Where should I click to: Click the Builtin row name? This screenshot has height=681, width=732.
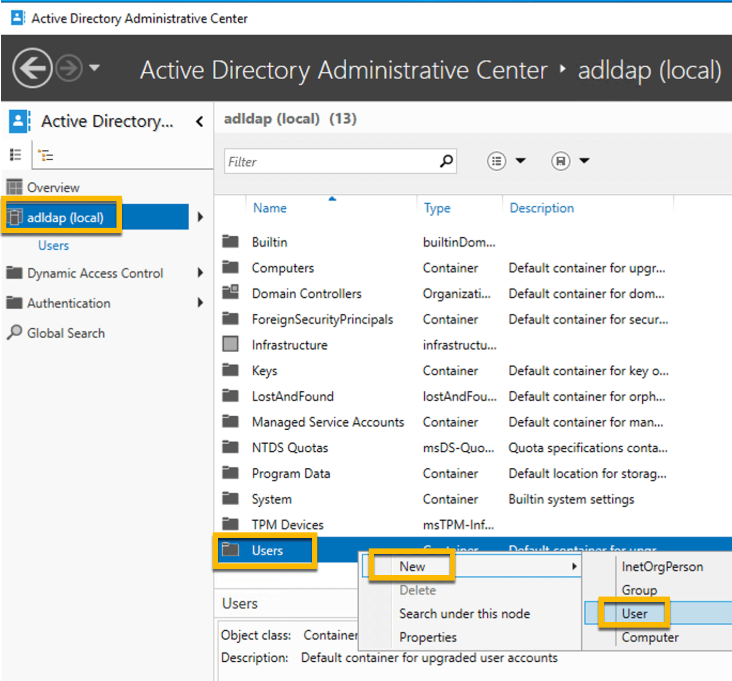point(269,242)
